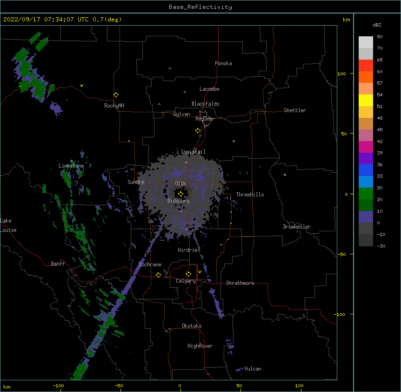
Task: Select the Airdrie label
Action: point(188,250)
